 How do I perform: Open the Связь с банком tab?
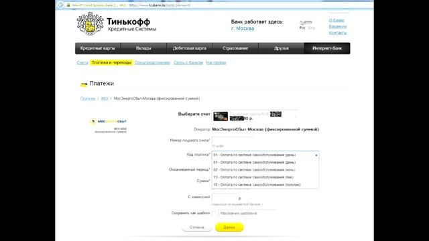point(188,62)
